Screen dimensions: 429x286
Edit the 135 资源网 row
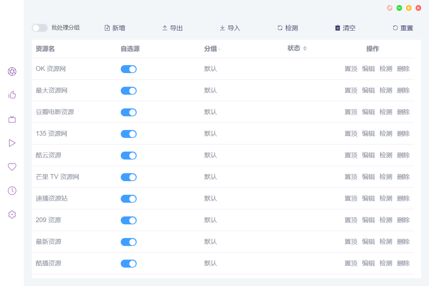(368, 133)
